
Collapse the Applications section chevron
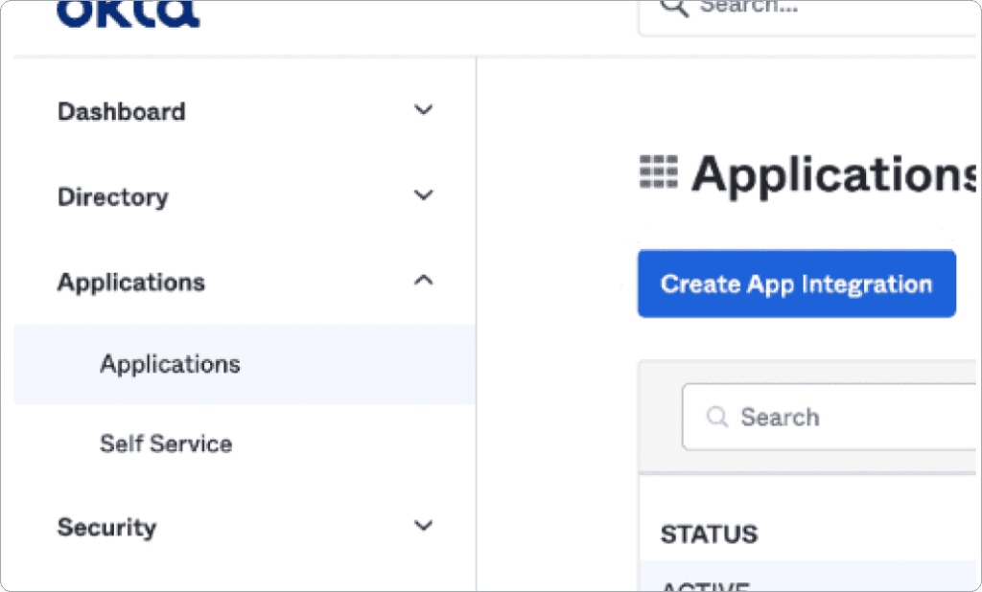423,280
